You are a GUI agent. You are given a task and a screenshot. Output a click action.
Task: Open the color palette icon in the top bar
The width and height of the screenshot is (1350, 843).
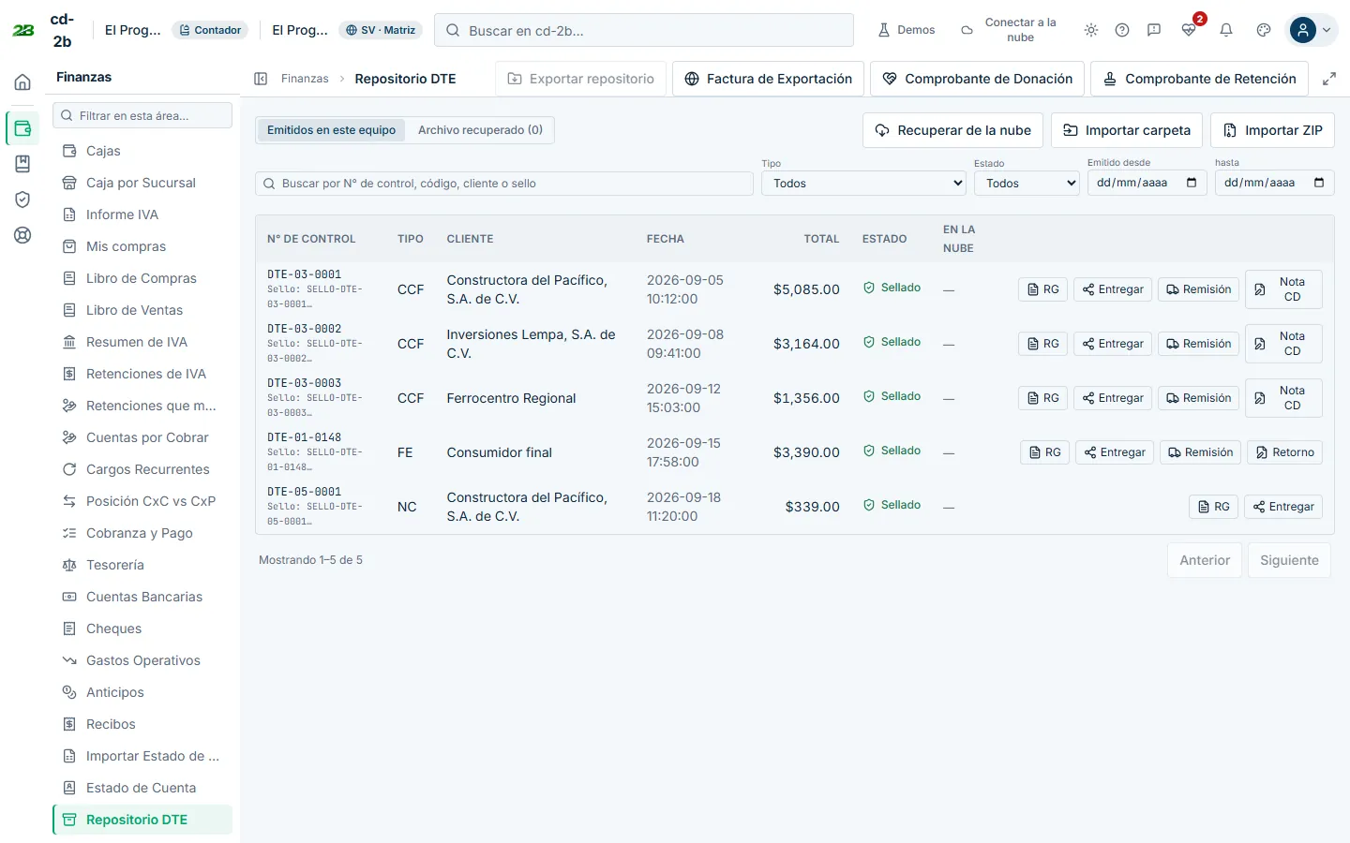(x=1264, y=30)
